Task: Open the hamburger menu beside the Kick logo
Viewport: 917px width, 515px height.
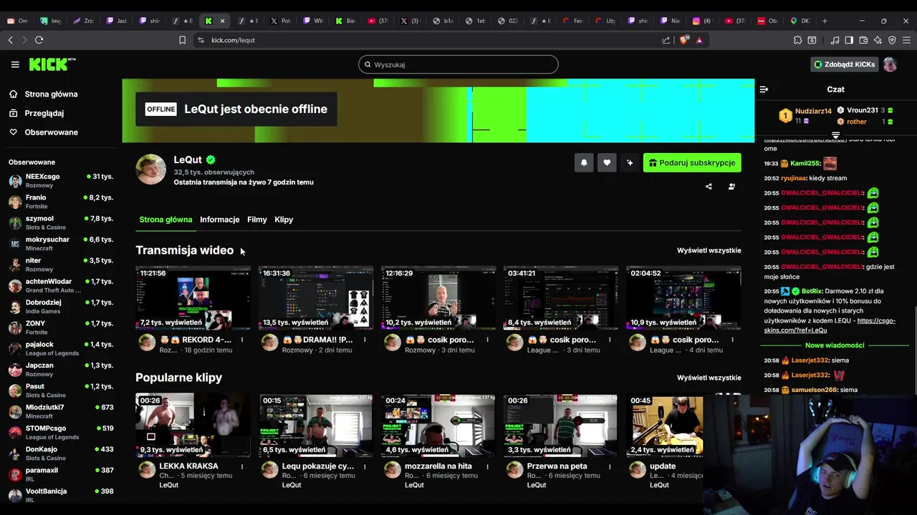Action: point(15,64)
